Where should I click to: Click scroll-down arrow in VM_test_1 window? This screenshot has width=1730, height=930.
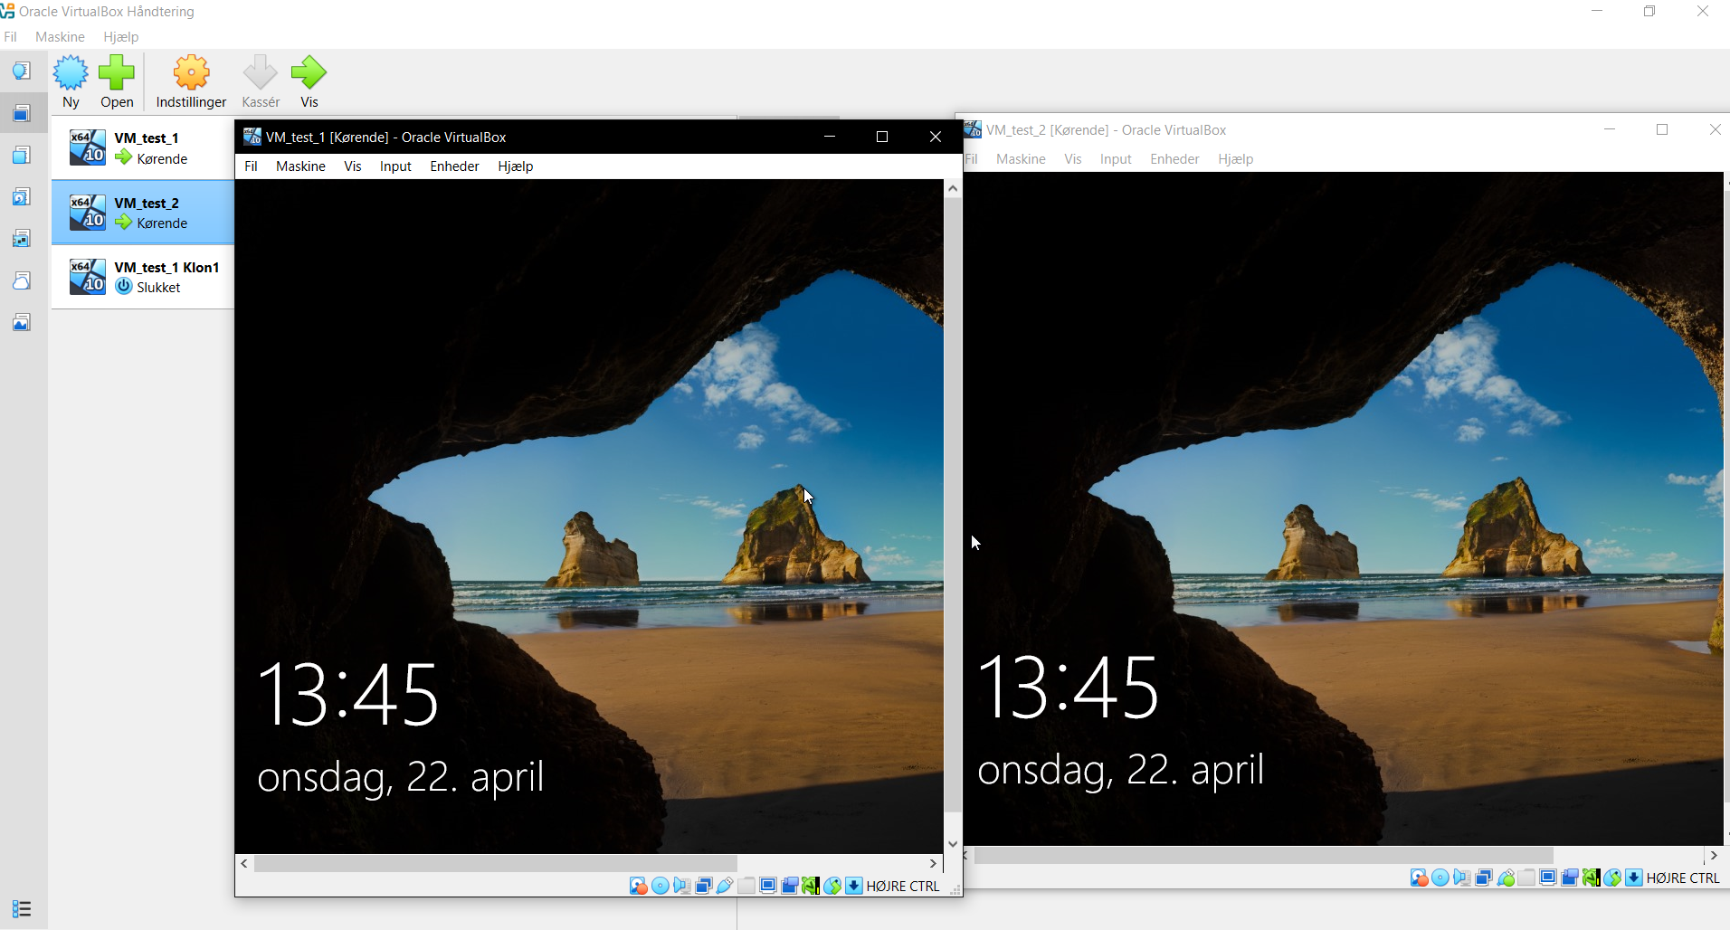(953, 844)
